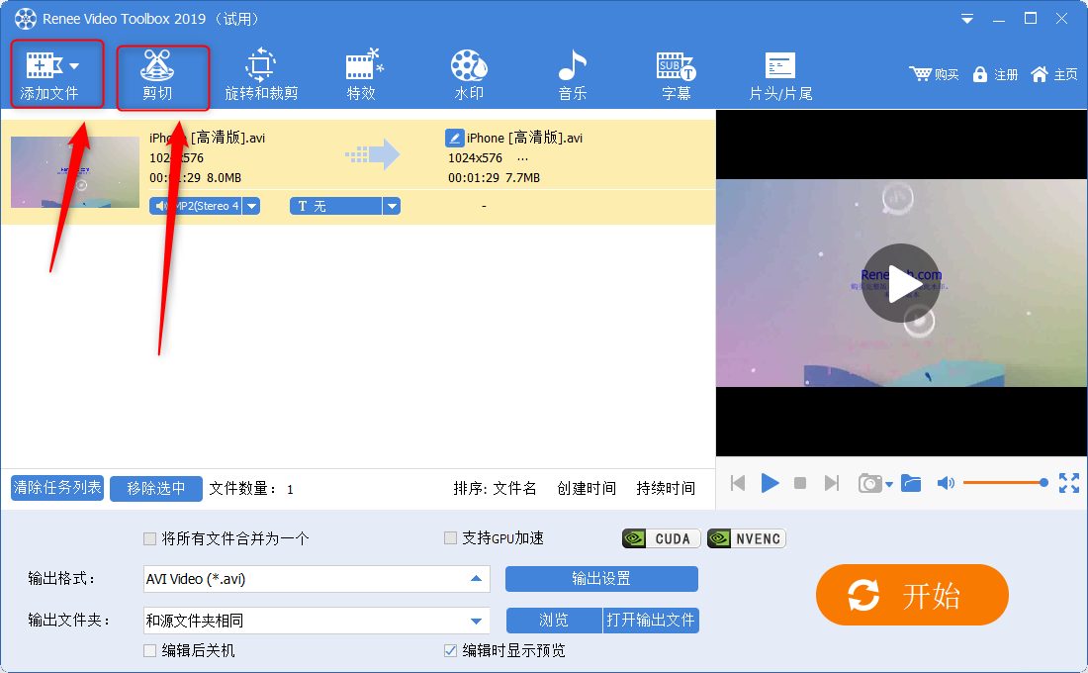Skip to previous in the player controls

pyautogui.click(x=738, y=483)
